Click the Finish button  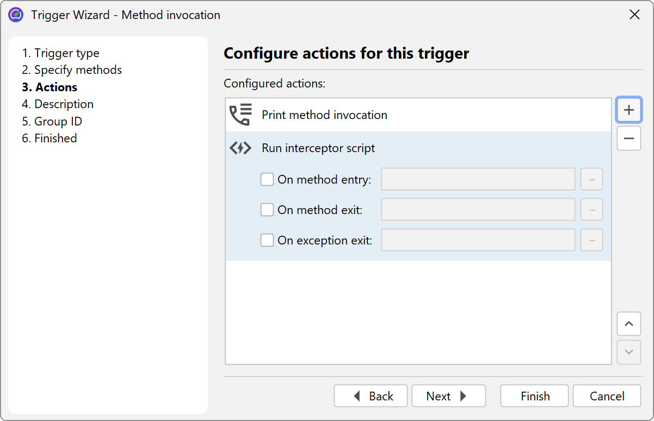pyautogui.click(x=534, y=396)
